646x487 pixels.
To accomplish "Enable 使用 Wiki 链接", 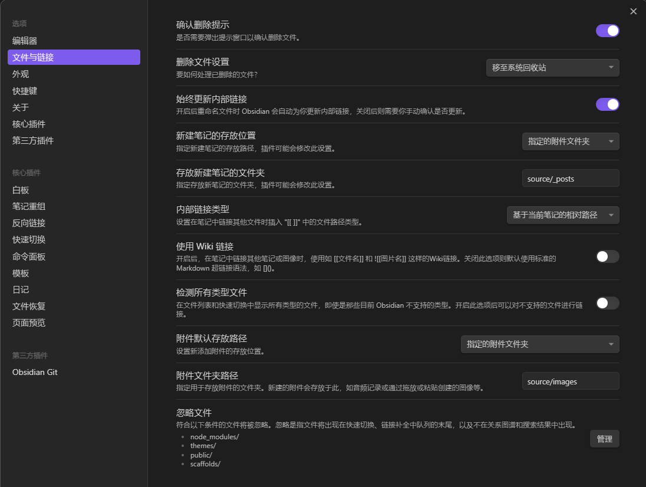I will (607, 256).
